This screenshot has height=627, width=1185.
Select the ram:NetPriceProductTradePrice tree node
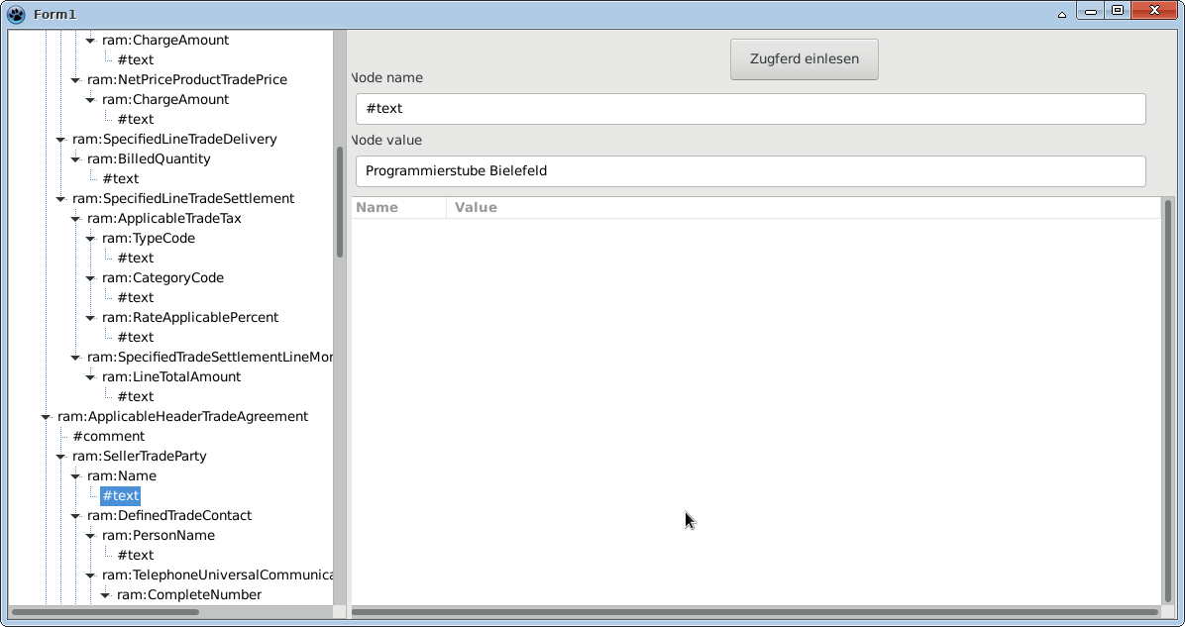pyautogui.click(x=186, y=79)
